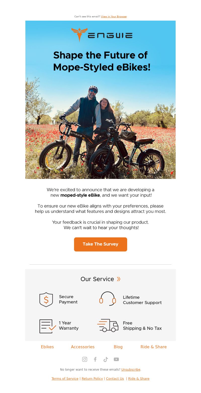The width and height of the screenshot is (201, 393).
Task: Open the Return Policy link
Action: 92,379
